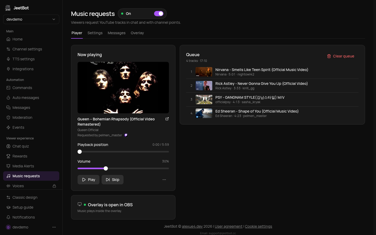Viewport: 376px width, 235px height.
Task: Click the Messages chat bubbles icon
Action: click(8, 108)
